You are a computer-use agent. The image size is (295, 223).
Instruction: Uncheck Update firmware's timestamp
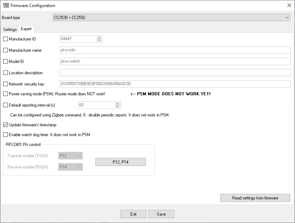[5, 125]
